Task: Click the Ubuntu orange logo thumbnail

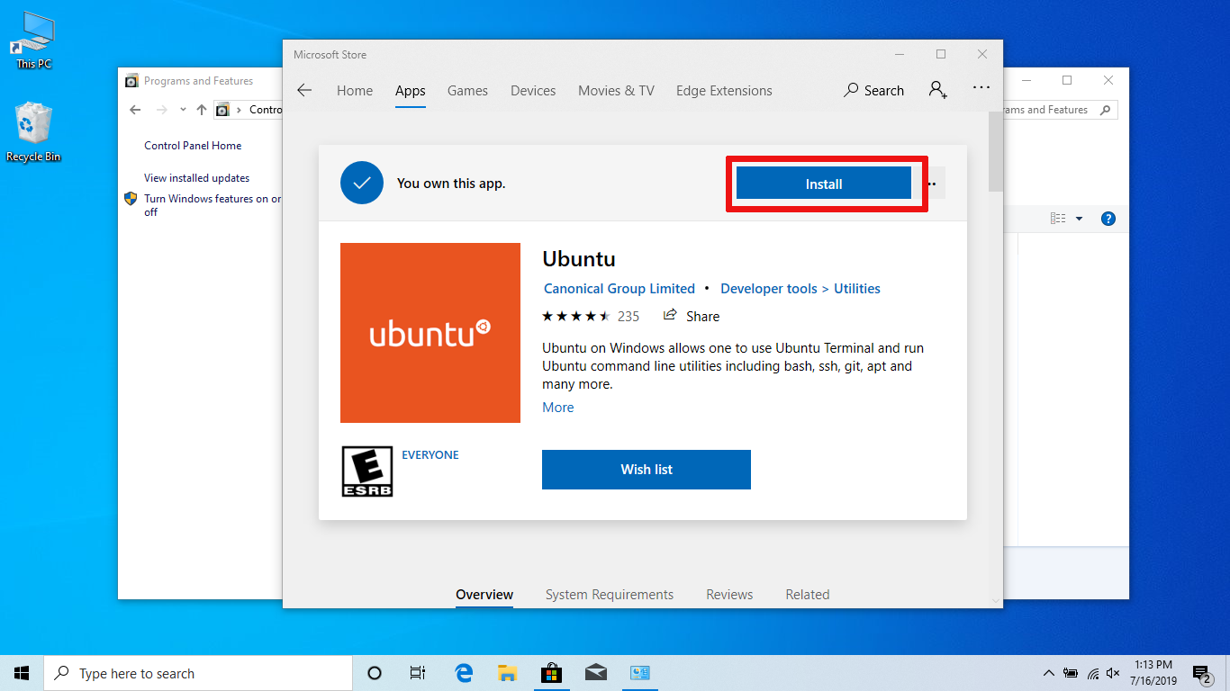Action: (430, 333)
